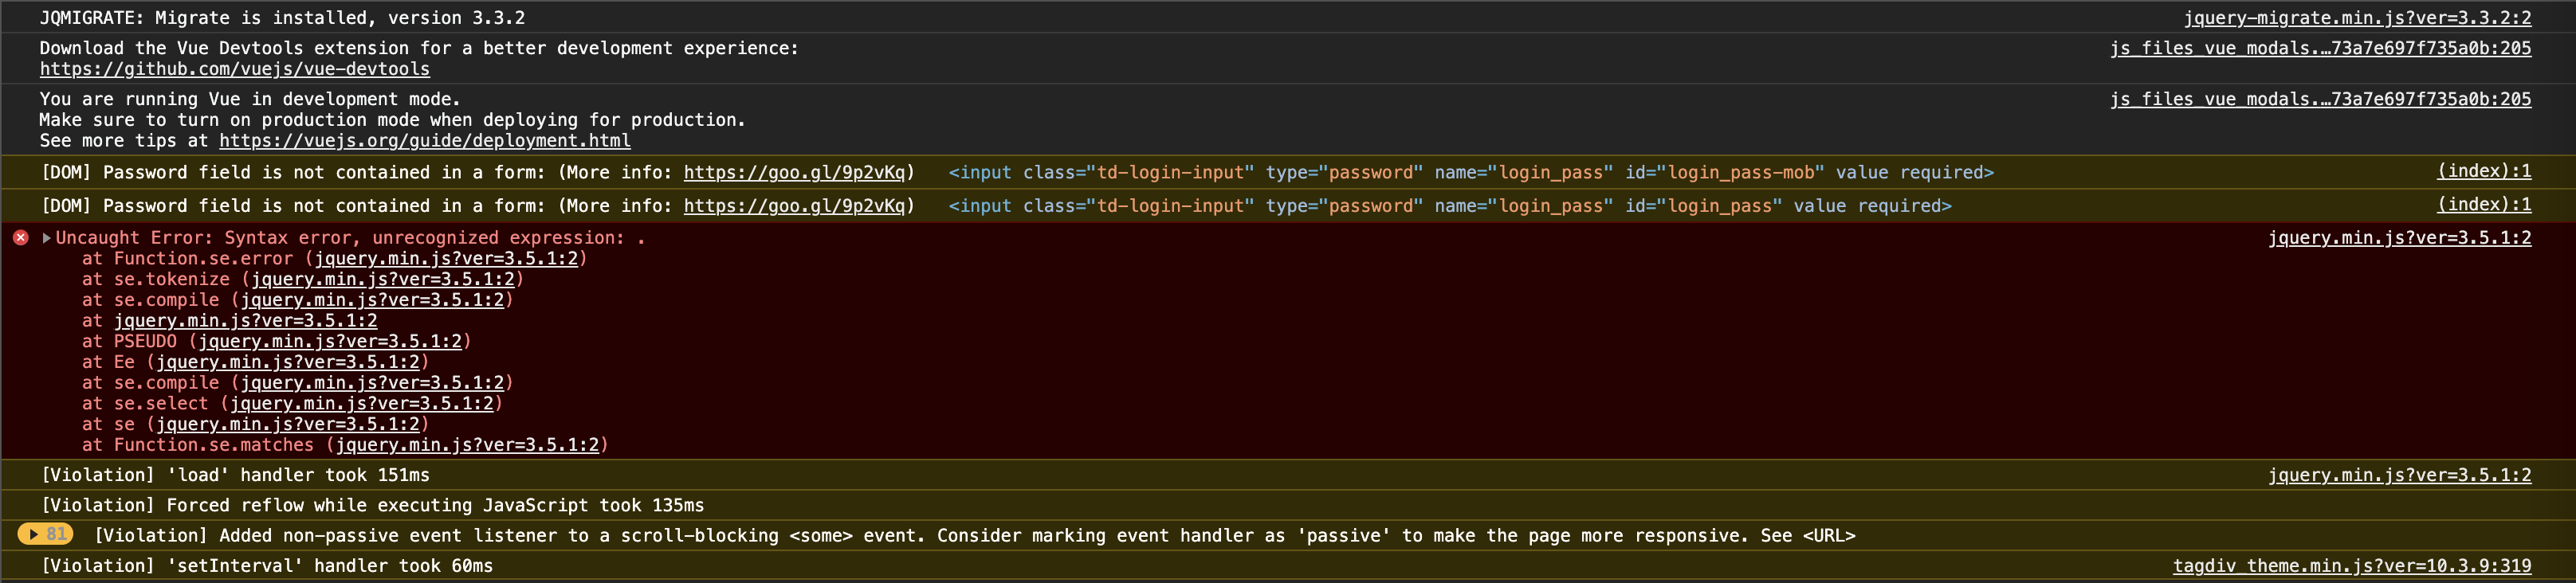Open the Function.se.error stack frame link
The height and width of the screenshot is (583, 2576).
coord(446,259)
